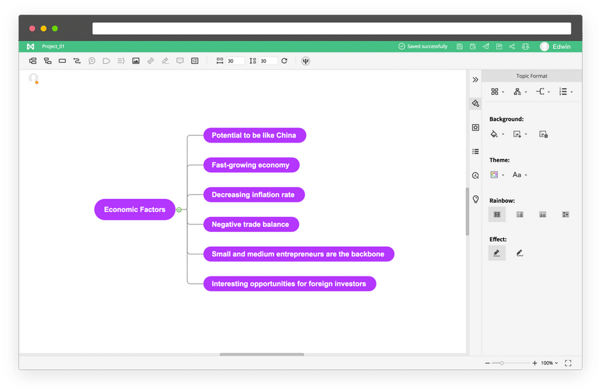Open background fill color bucket dropdown
601x392 pixels.
(498, 134)
